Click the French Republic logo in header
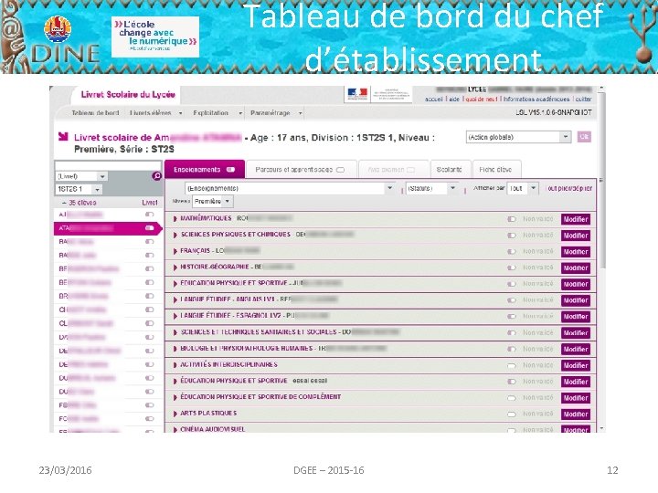658x493 pixels. [357, 94]
